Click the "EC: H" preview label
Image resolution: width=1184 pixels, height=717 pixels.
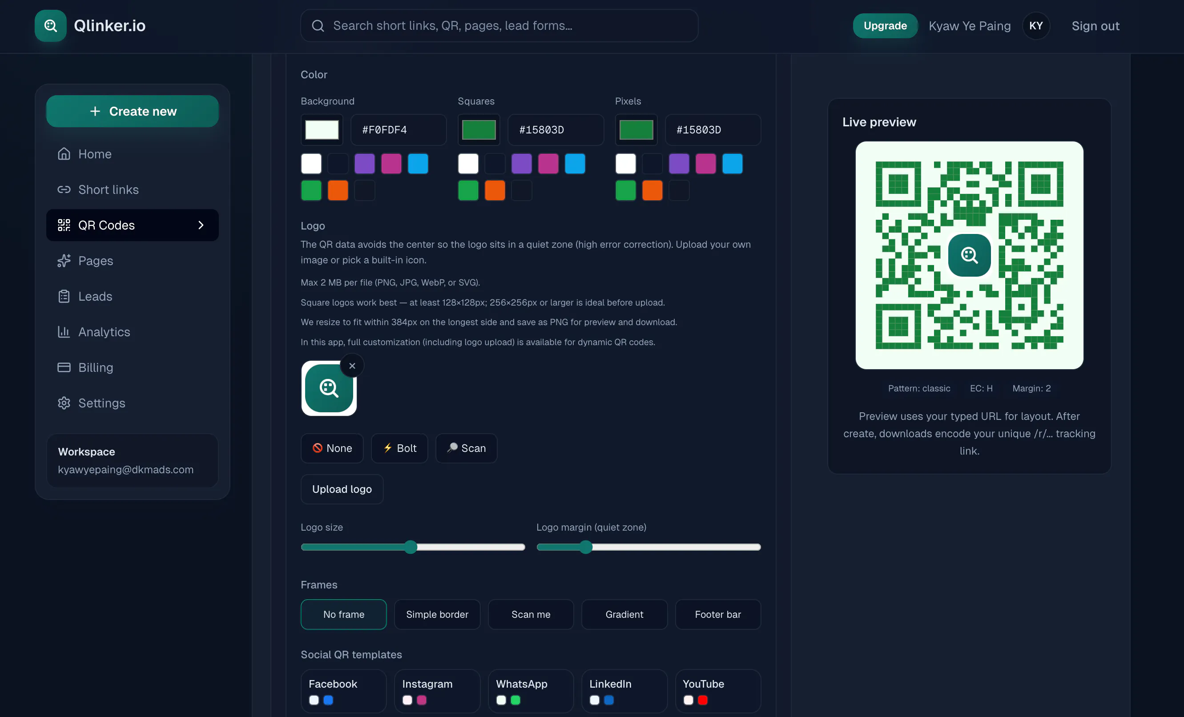click(981, 388)
